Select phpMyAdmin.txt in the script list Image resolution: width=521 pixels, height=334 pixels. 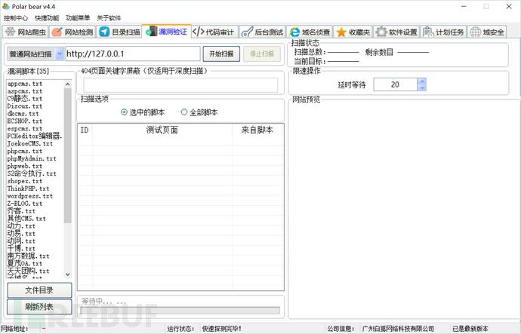click(32, 158)
